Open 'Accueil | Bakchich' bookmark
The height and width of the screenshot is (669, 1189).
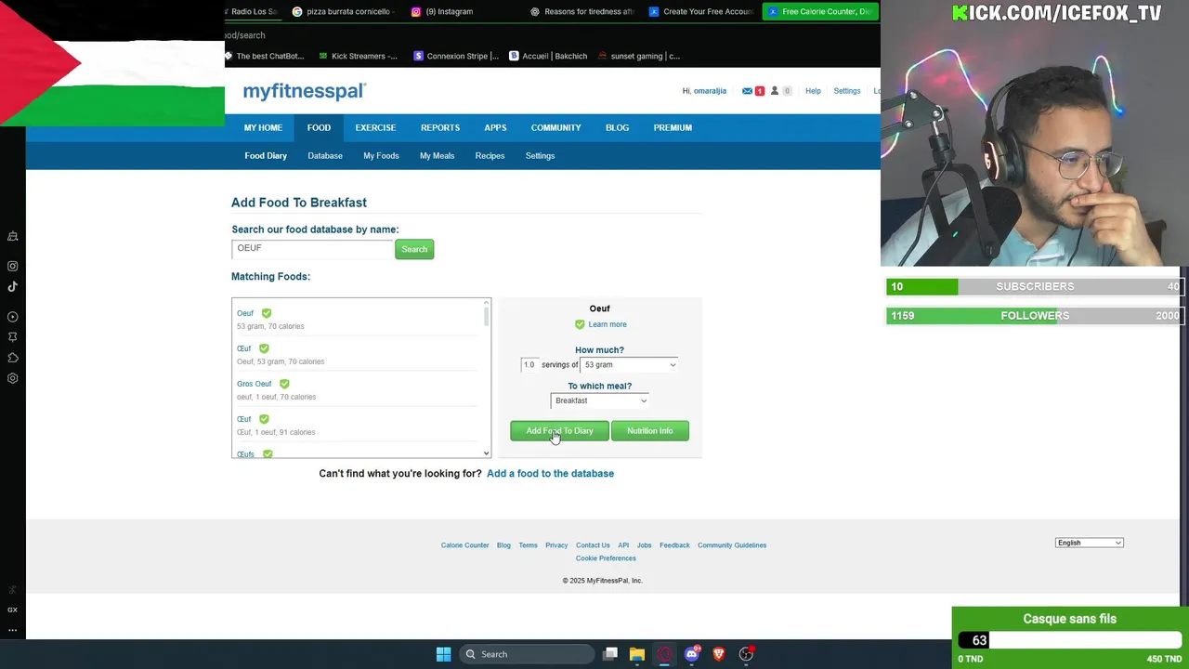click(548, 56)
